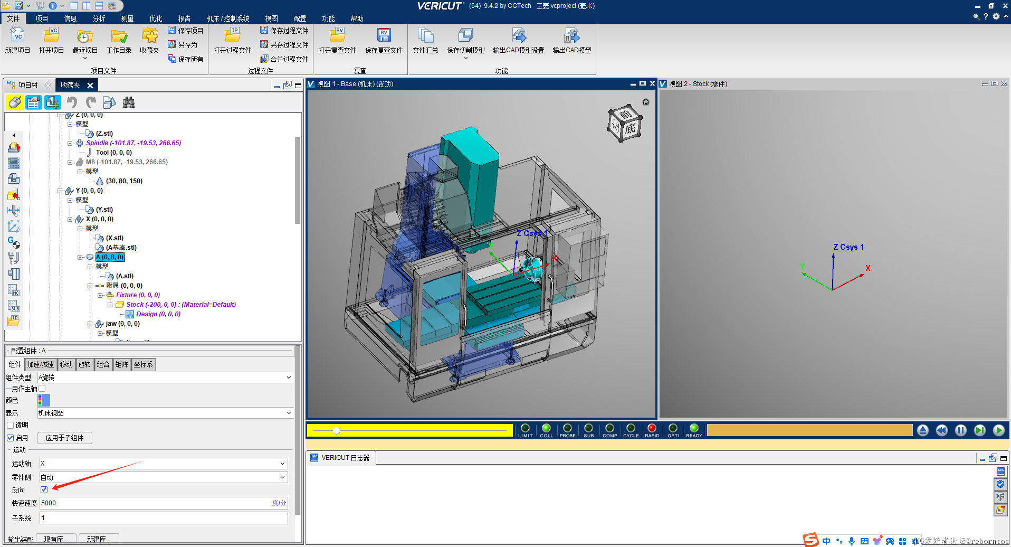Click the simulation speed slider handle
The image size is (1011, 547).
click(337, 431)
